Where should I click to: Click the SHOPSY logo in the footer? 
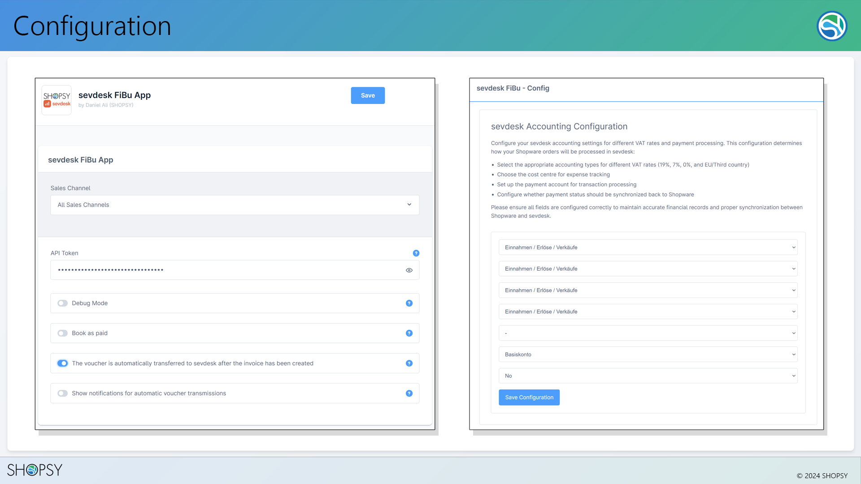(x=35, y=470)
